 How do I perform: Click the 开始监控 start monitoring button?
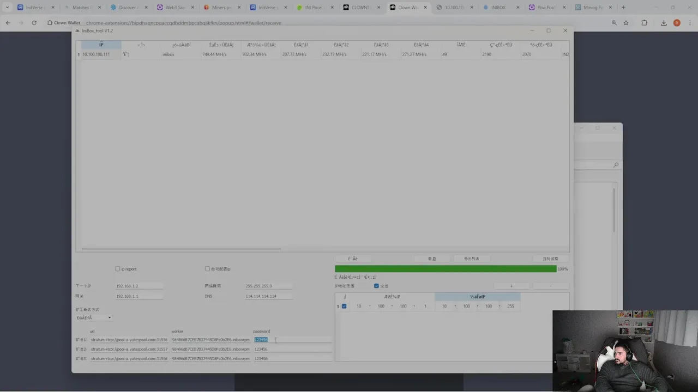(550, 259)
